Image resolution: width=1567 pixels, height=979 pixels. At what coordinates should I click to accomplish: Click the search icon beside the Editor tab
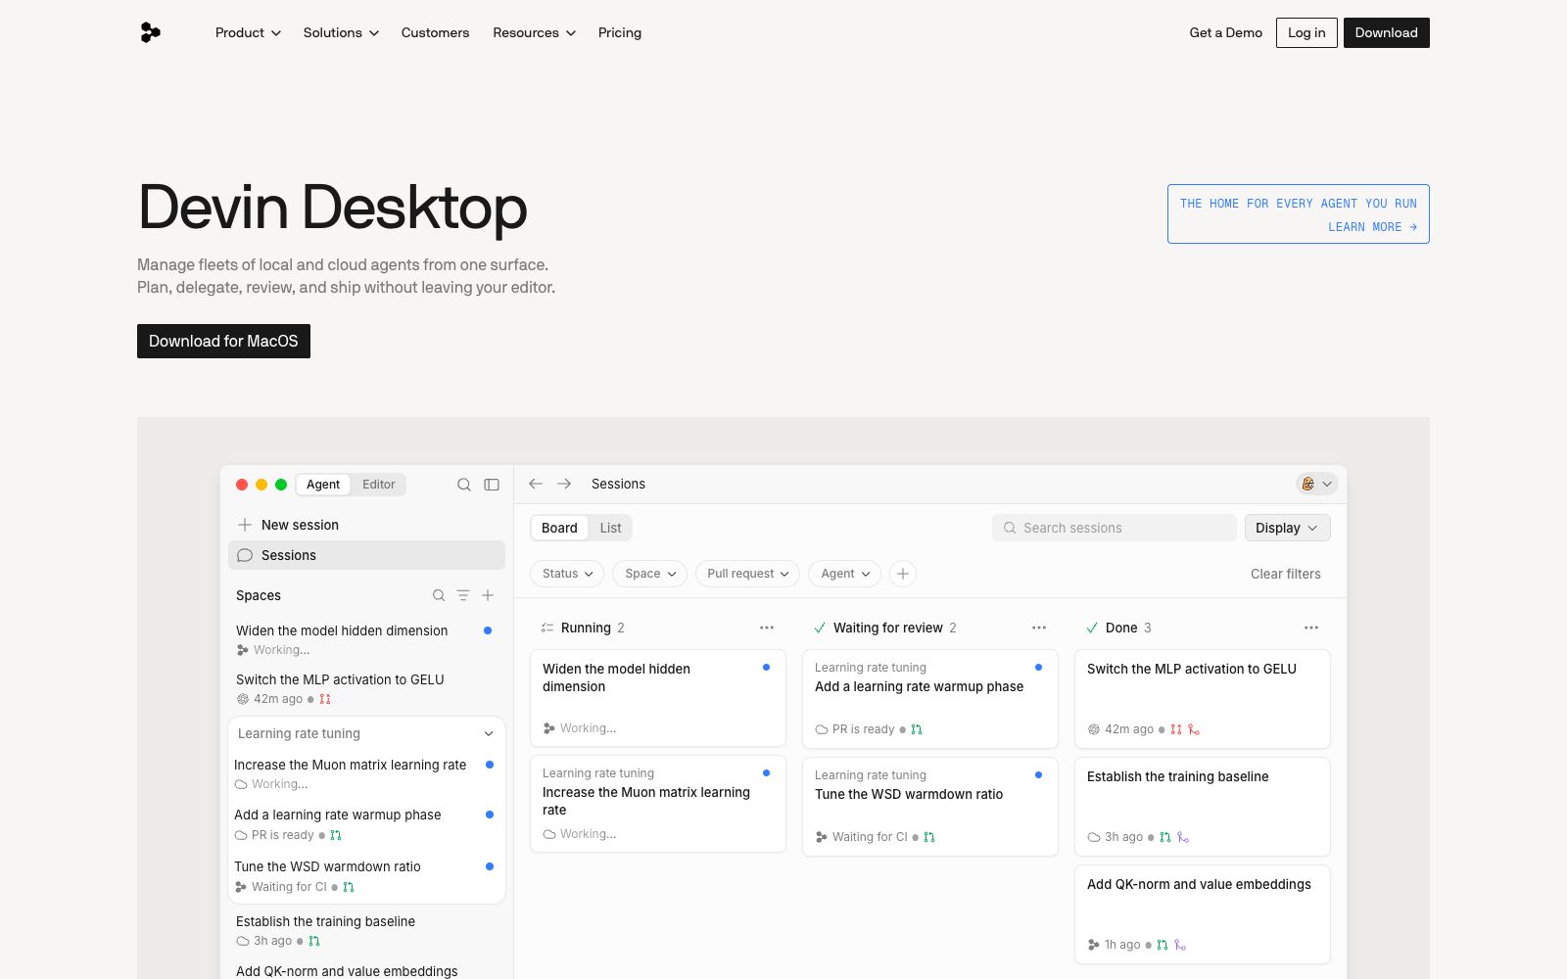(464, 485)
